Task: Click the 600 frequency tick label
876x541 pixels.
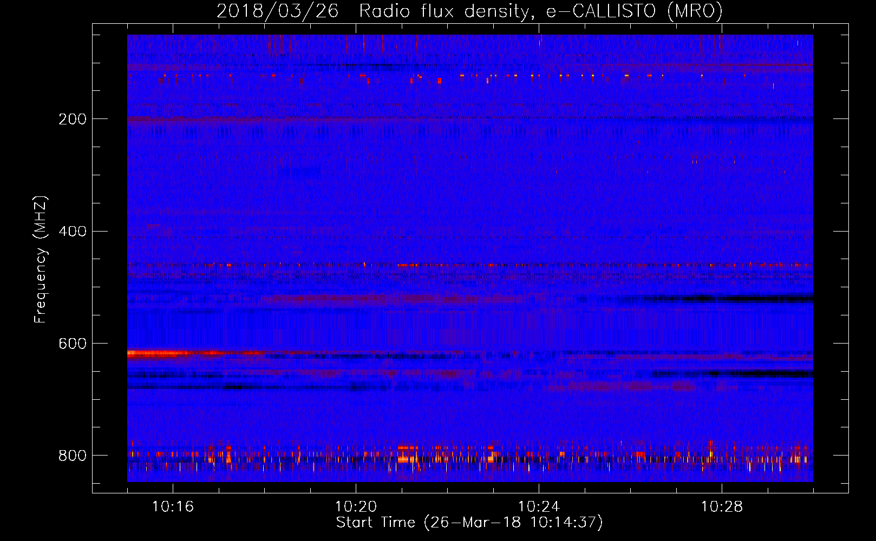Action: pos(73,344)
